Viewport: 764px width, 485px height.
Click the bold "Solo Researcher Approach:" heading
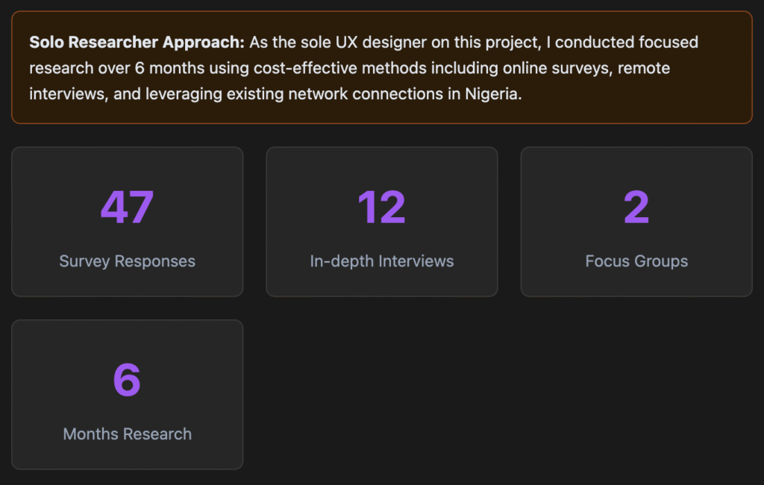pyautogui.click(x=137, y=43)
